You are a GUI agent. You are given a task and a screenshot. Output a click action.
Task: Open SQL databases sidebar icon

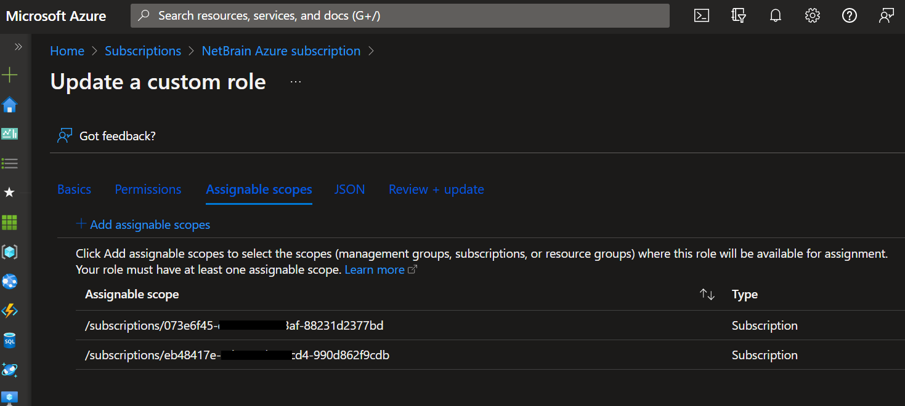pos(10,340)
